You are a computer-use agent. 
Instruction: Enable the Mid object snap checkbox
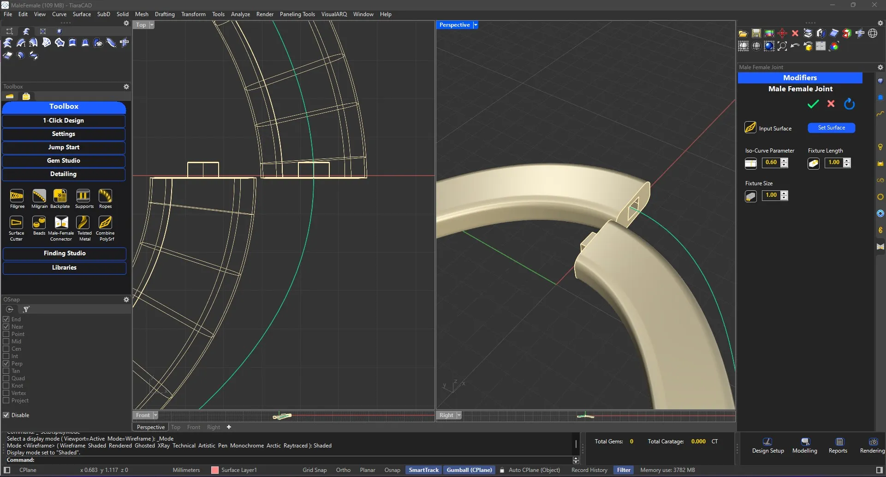pos(6,342)
